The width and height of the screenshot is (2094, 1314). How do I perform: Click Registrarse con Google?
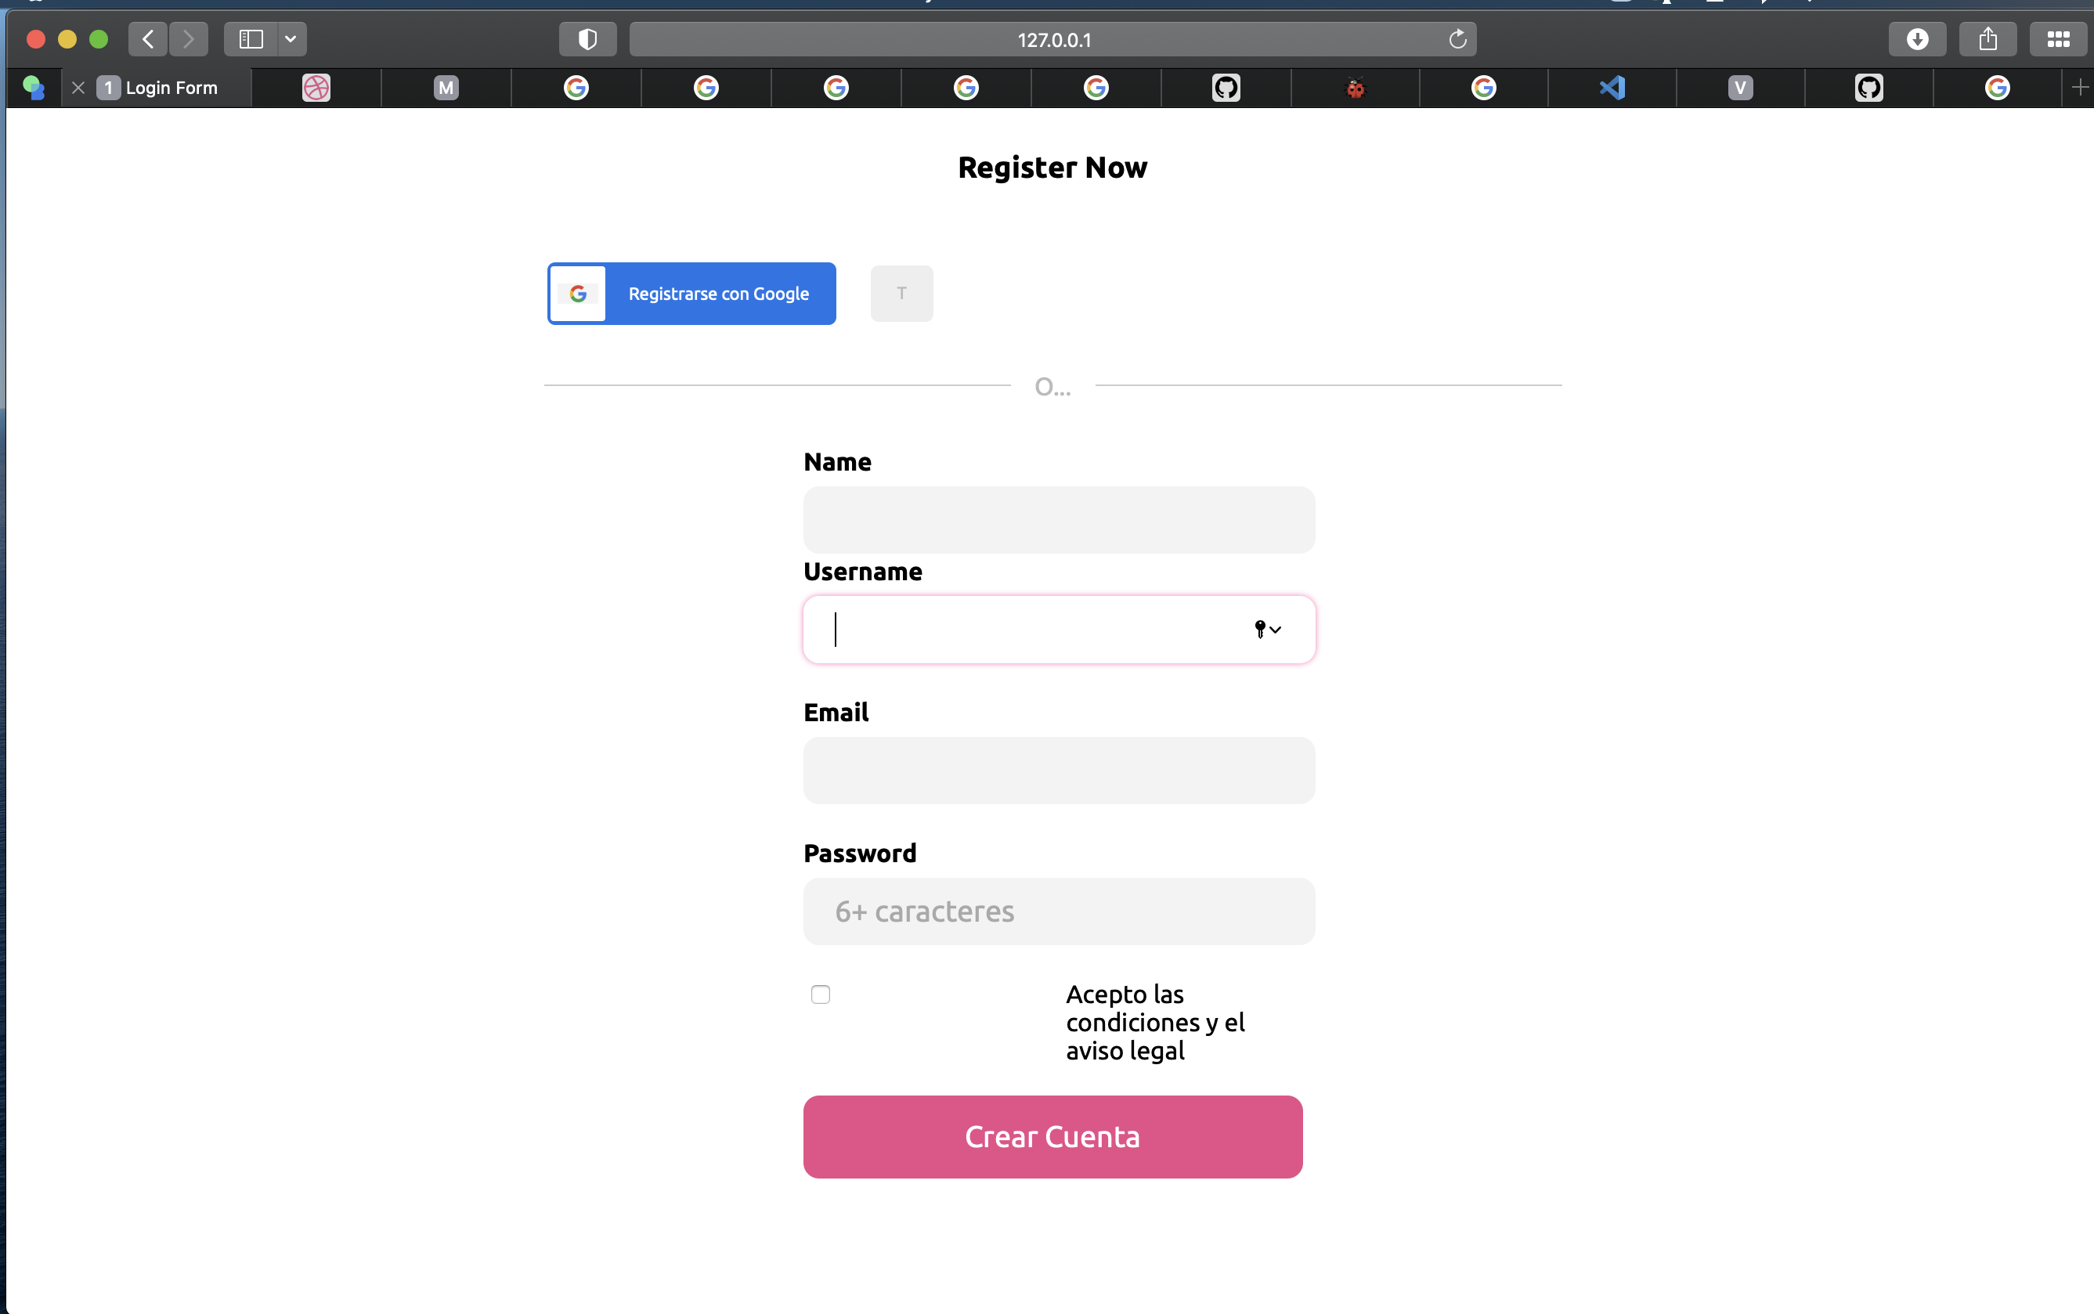691,293
